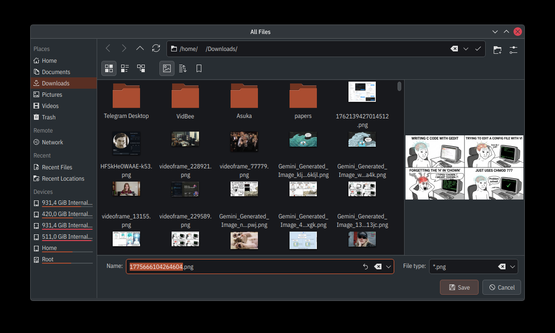Switch to compact list view
Image resolution: width=555 pixels, height=333 pixels.
point(125,68)
